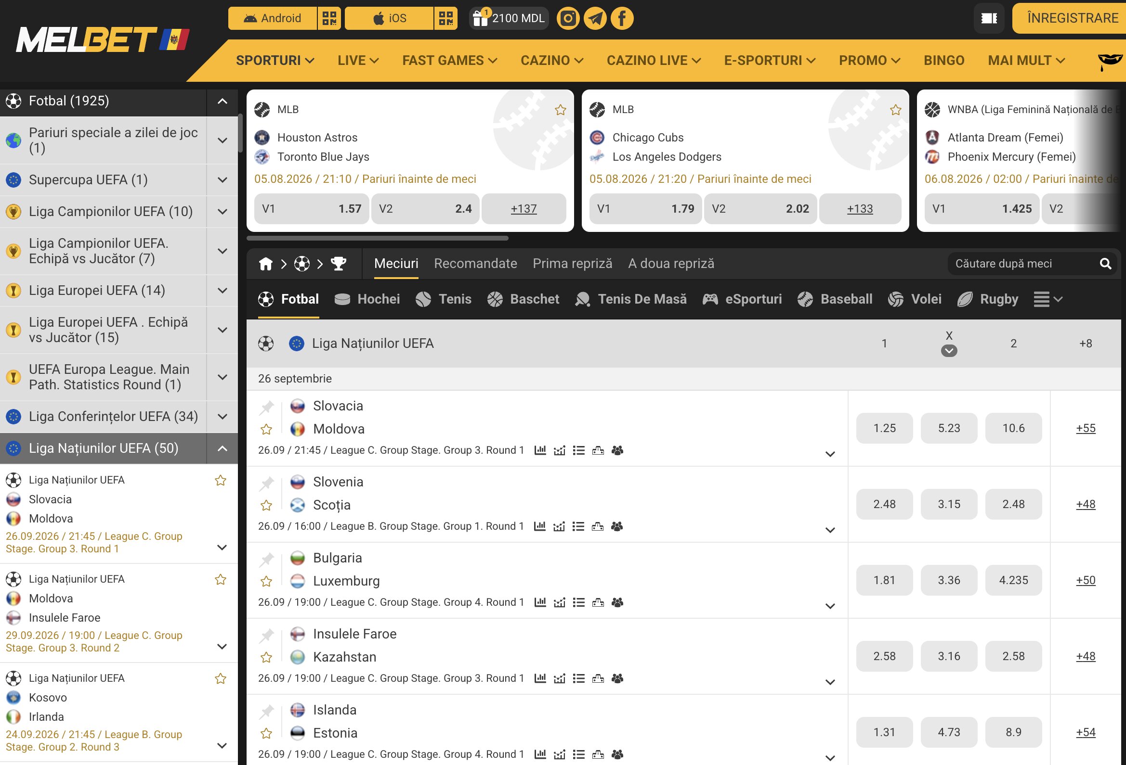Open statistics chart icon for Slovacia–Moldova
This screenshot has height=765, width=1126.
(x=540, y=450)
